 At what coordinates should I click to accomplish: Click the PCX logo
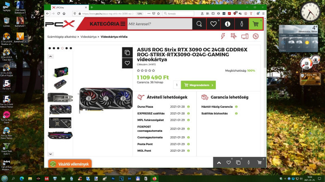coord(60,24)
